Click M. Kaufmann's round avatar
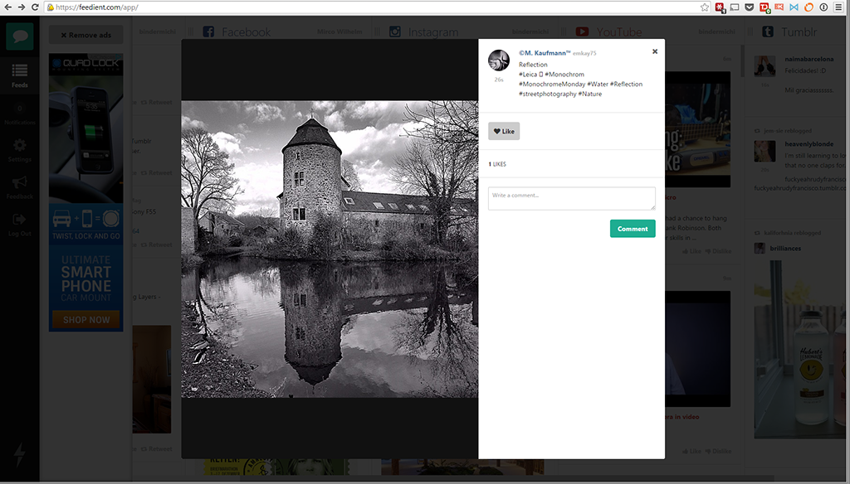The width and height of the screenshot is (850, 484). click(x=499, y=60)
